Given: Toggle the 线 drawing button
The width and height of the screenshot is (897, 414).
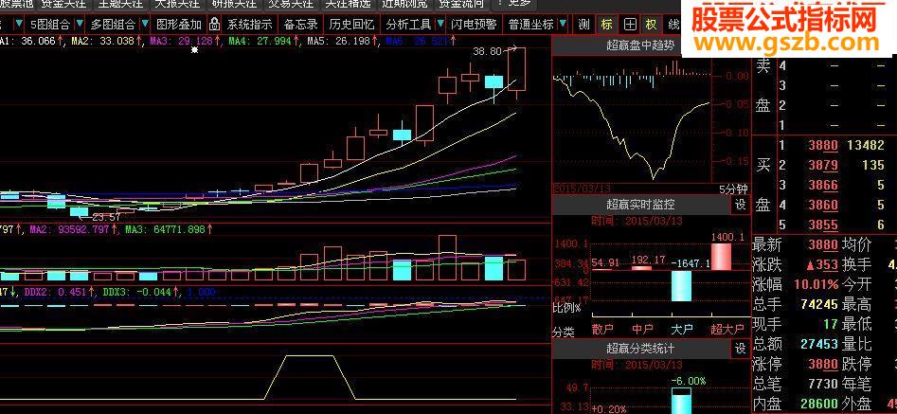Looking at the screenshot, I should [673, 24].
